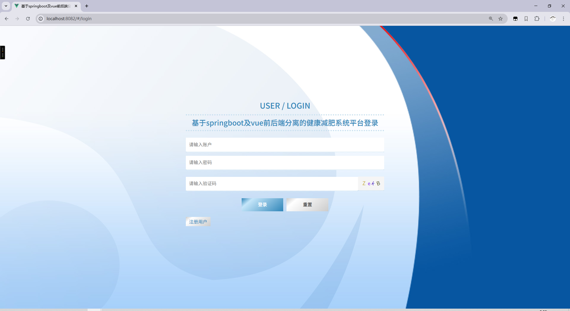Click the 登录 login button
The width and height of the screenshot is (570, 311).
262,205
